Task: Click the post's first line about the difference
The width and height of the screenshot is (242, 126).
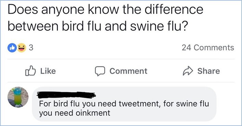Action: [105, 10]
